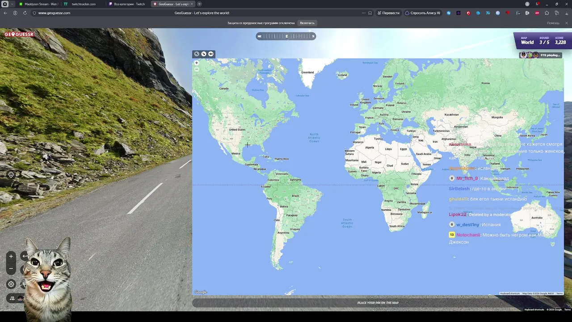Open the Maddyson Stream browser tab
572x322 pixels.
point(38,4)
